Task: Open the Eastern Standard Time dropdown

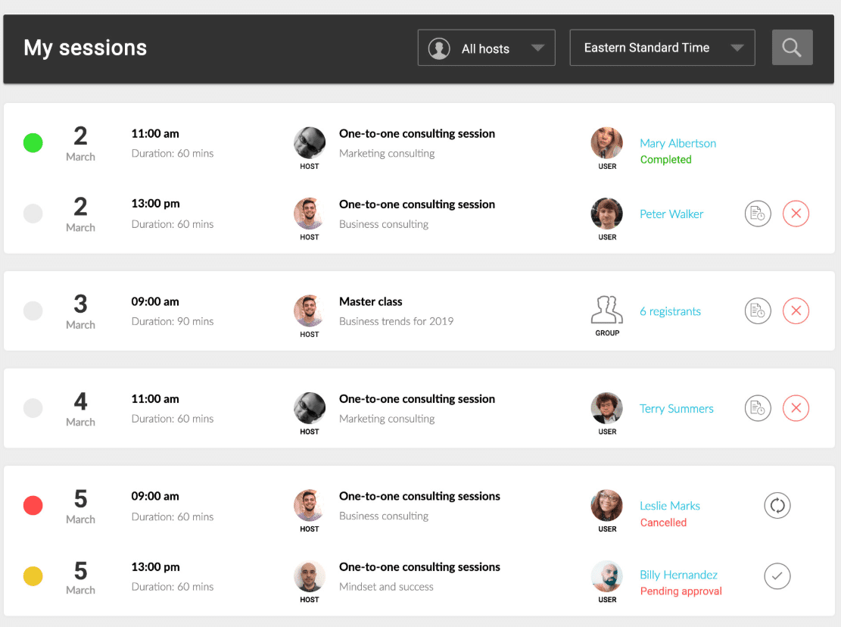Action: click(x=662, y=48)
